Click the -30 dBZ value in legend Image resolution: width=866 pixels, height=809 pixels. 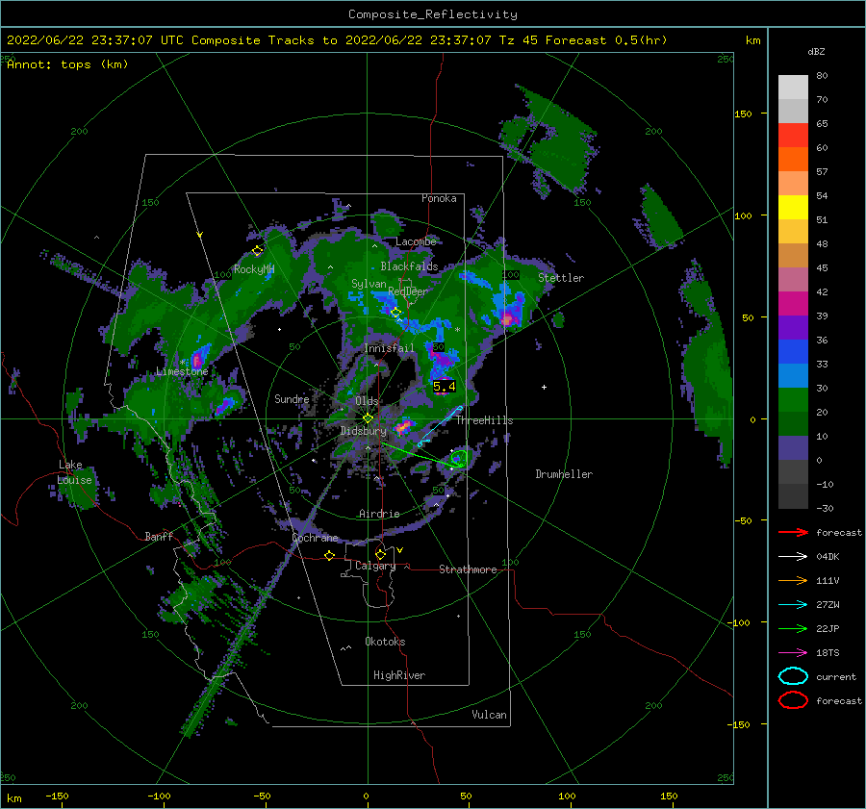coord(825,508)
